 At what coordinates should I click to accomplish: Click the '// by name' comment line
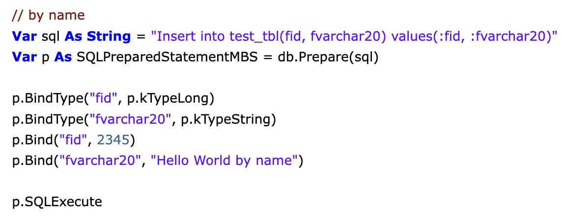pos(48,16)
